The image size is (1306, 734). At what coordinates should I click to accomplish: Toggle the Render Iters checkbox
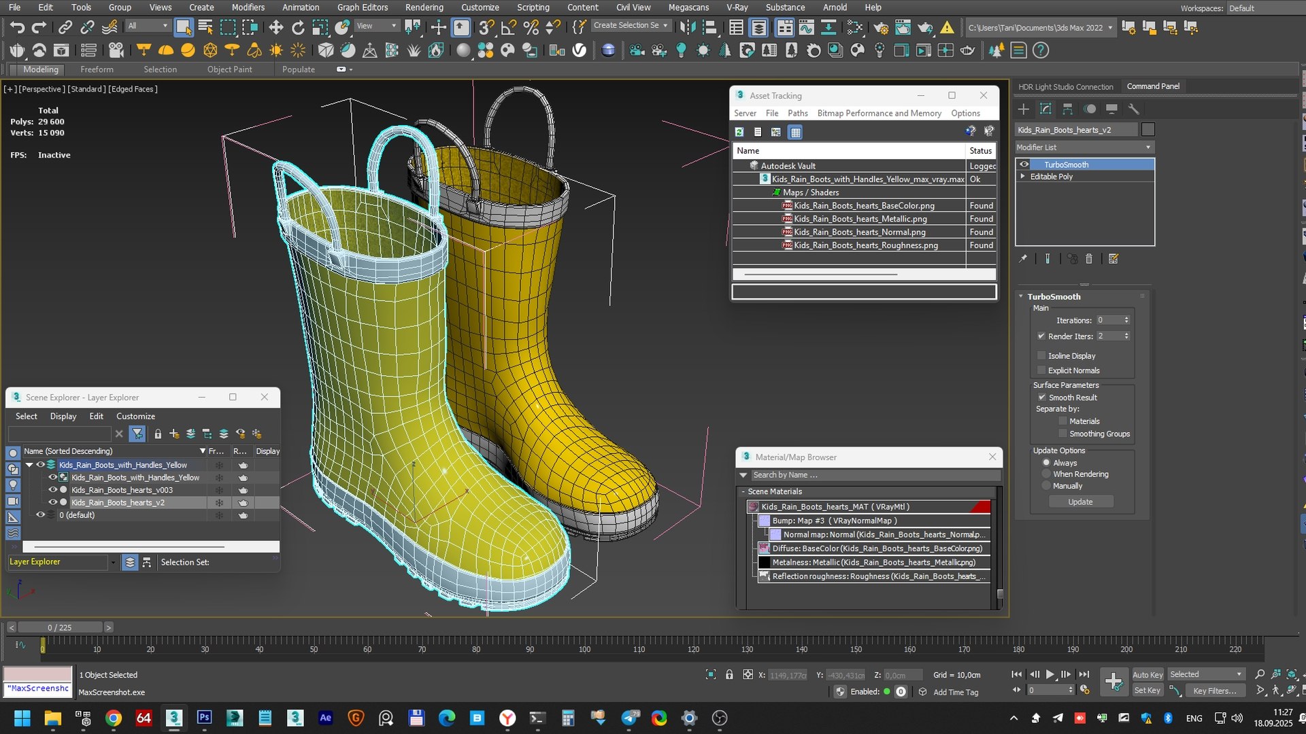point(1041,336)
